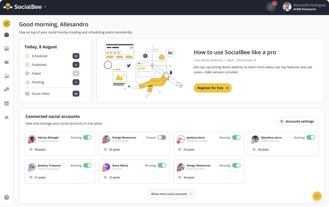The image size is (329, 207).
Task: Open Accounts settings
Action: click(x=297, y=121)
